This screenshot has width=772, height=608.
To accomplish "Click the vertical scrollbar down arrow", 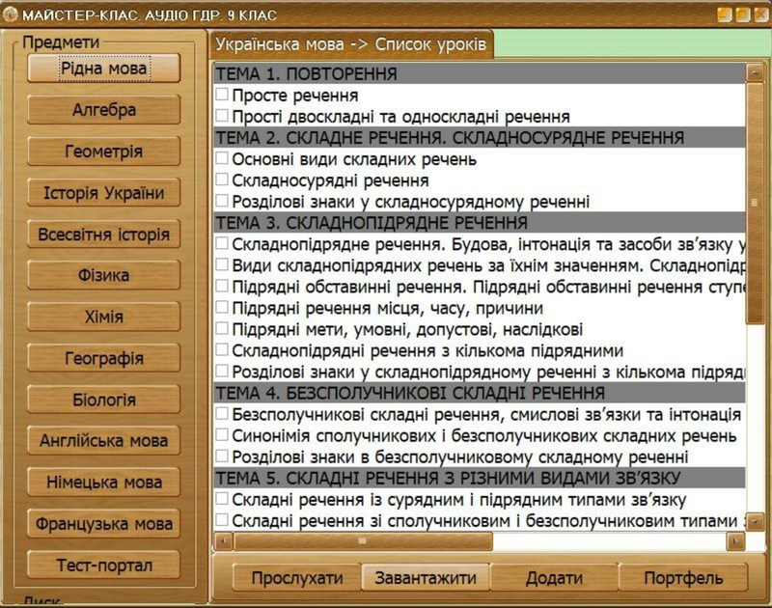I will point(755,522).
